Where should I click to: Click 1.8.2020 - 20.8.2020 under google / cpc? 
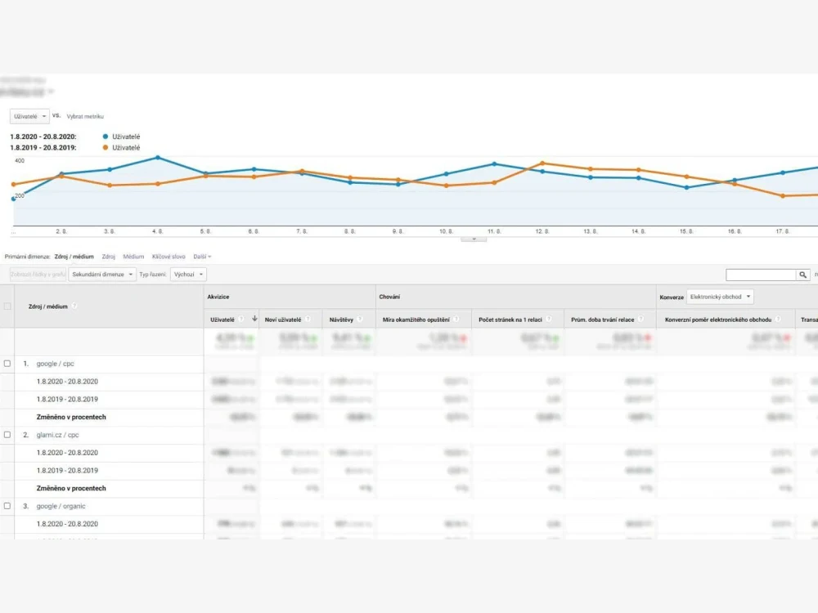pos(67,382)
